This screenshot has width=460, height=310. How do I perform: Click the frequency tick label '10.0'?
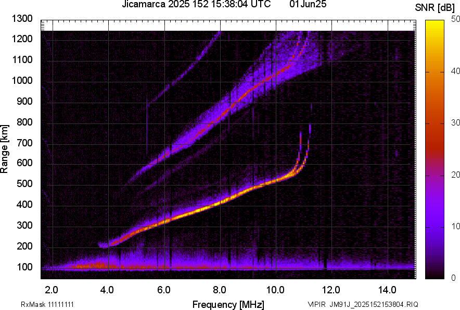coord(275,290)
